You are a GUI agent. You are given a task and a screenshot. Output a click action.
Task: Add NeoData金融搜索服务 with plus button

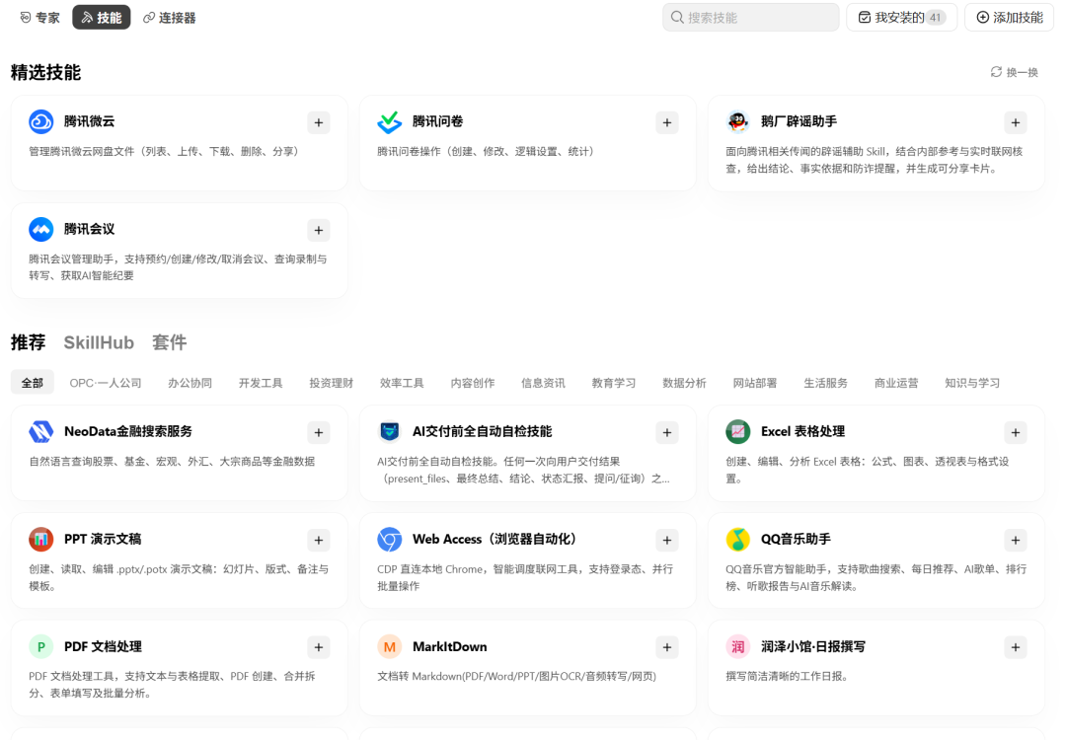[x=318, y=433]
